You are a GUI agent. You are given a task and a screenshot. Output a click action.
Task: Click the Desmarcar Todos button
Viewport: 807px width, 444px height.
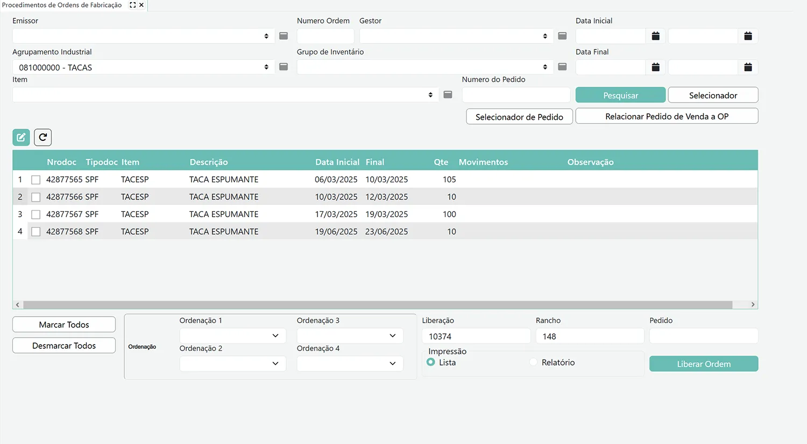pyautogui.click(x=64, y=346)
